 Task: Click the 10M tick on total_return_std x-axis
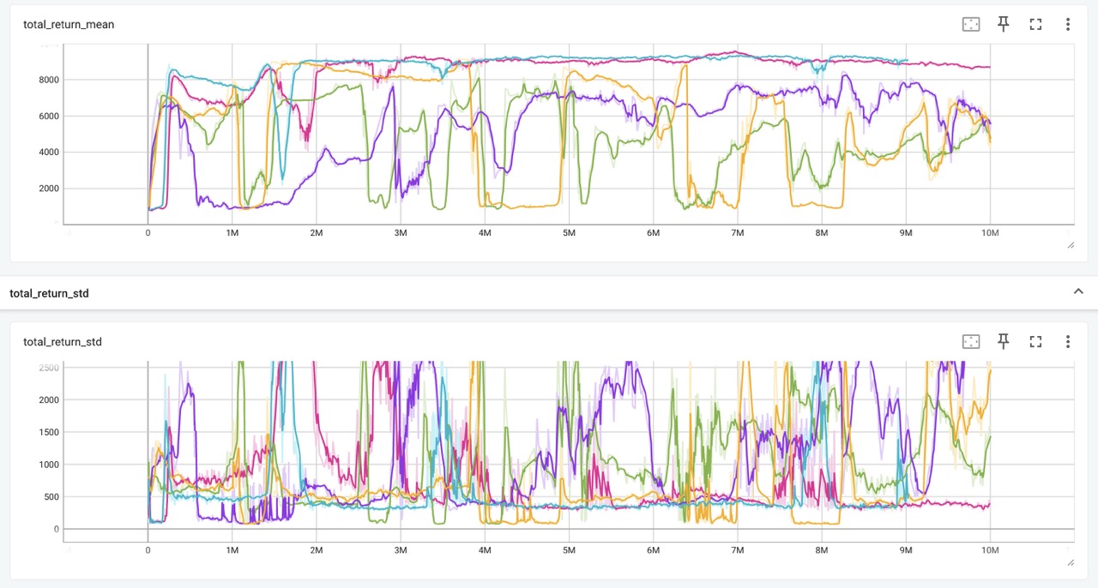pyautogui.click(x=989, y=549)
